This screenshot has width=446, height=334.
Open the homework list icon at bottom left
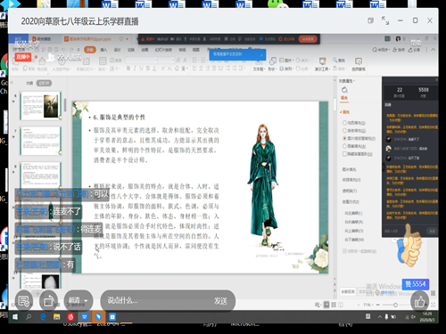(x=24, y=301)
